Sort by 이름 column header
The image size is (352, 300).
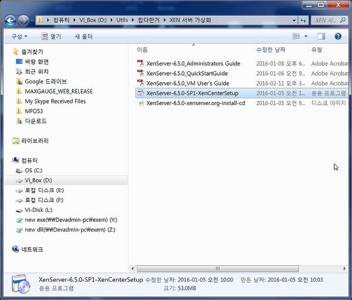coord(142,49)
